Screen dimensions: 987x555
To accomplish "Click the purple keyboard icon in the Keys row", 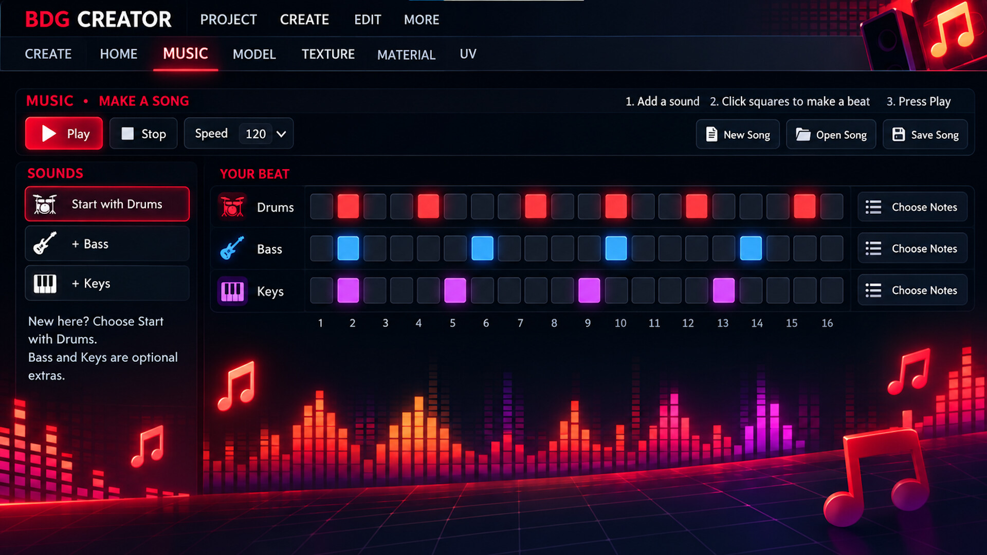I will pos(232,291).
